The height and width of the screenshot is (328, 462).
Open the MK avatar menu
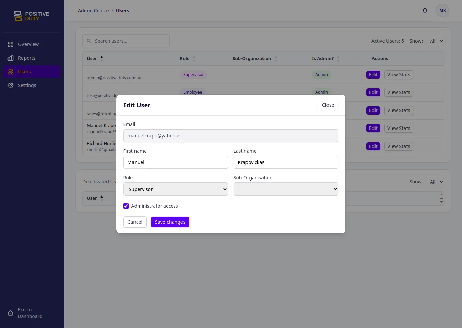[x=442, y=11]
